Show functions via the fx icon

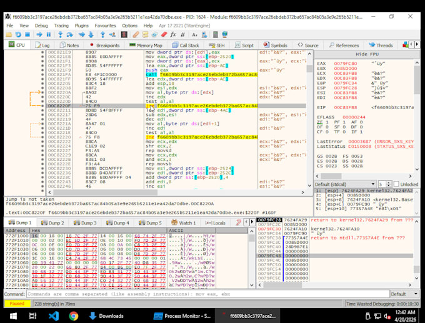173,35
